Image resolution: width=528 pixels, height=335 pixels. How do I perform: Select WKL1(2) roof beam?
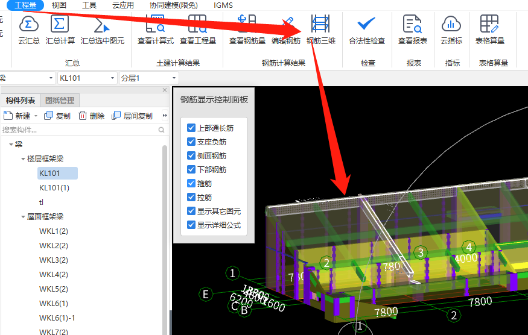point(54,231)
